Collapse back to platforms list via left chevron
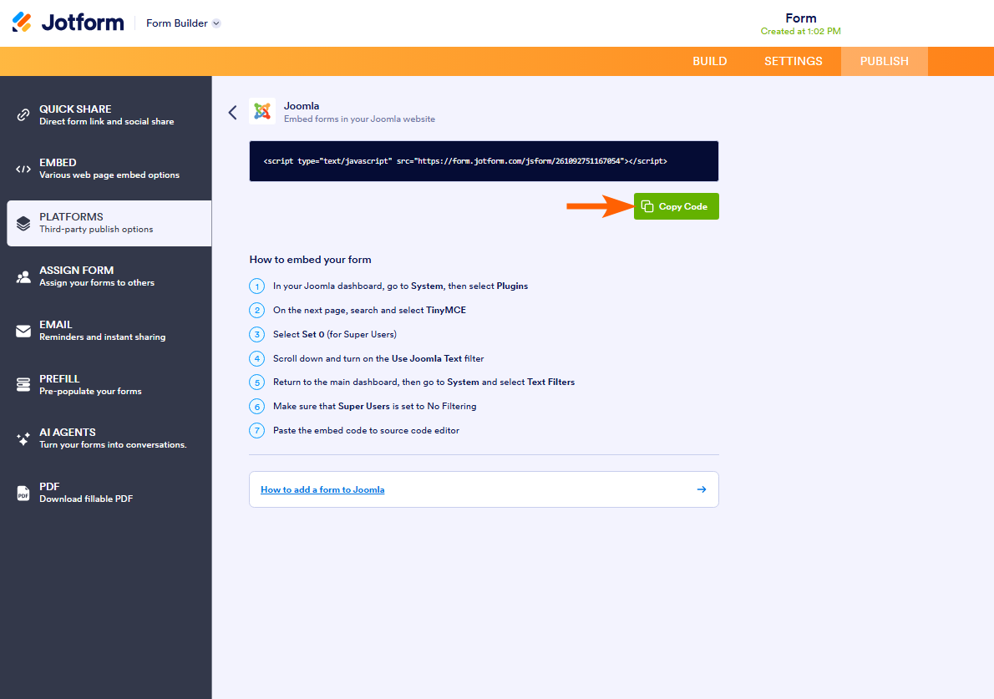Viewport: 994px width, 699px height. pos(232,112)
